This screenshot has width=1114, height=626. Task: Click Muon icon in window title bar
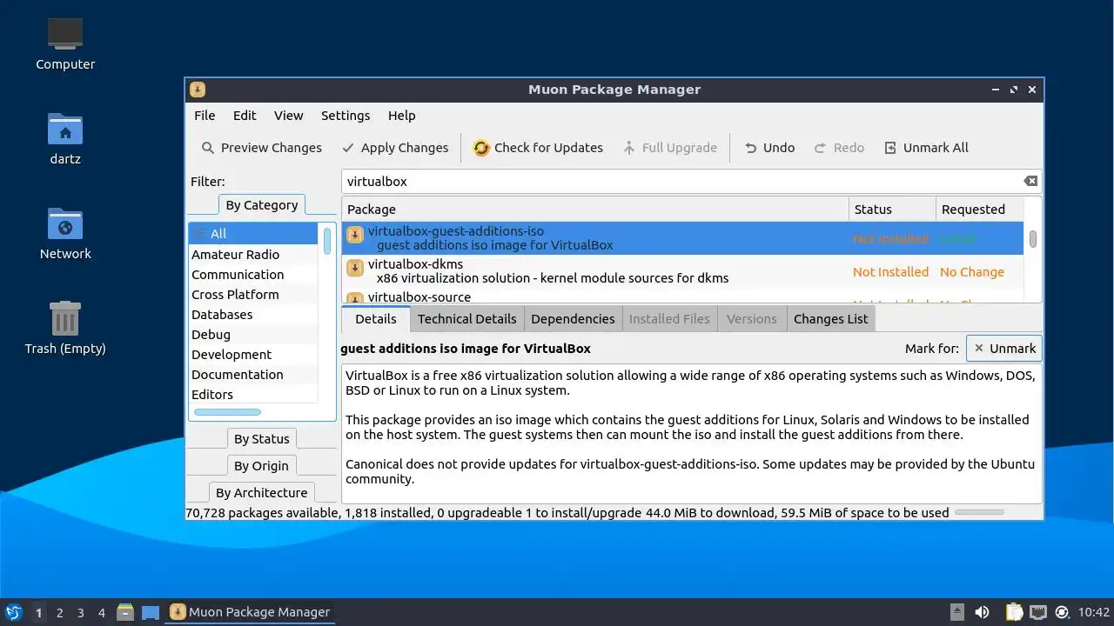click(x=198, y=90)
